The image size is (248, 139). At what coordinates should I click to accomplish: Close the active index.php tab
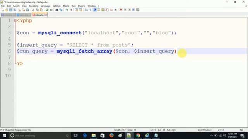click(46, 15)
